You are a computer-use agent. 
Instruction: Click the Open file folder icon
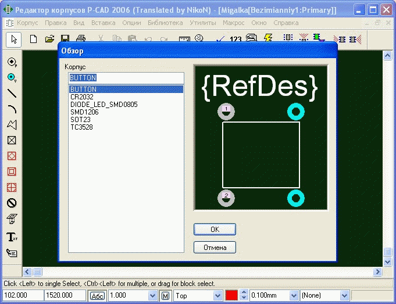[50, 39]
